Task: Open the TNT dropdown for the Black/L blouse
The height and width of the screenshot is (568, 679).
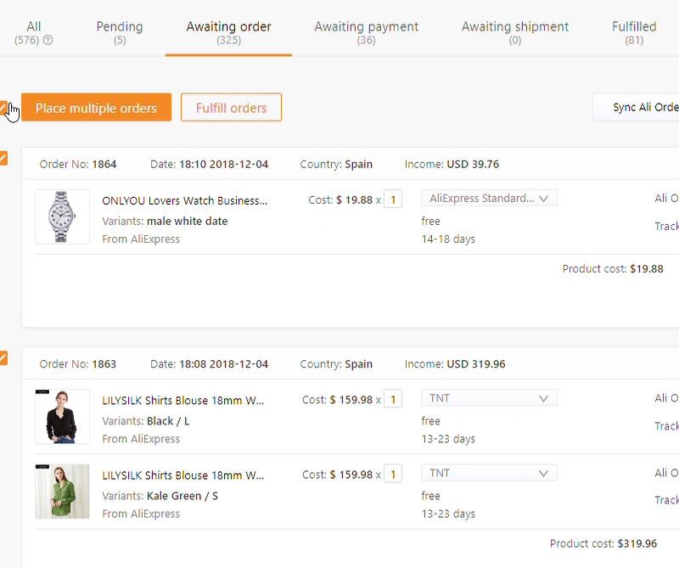Action: pos(489,397)
